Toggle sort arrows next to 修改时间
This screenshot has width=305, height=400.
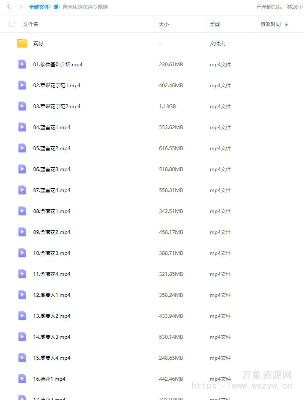point(287,24)
